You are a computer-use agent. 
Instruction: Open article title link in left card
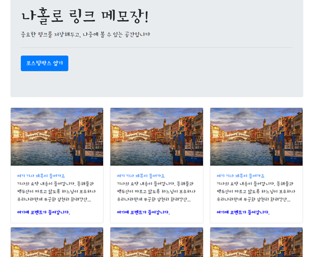(x=41, y=176)
